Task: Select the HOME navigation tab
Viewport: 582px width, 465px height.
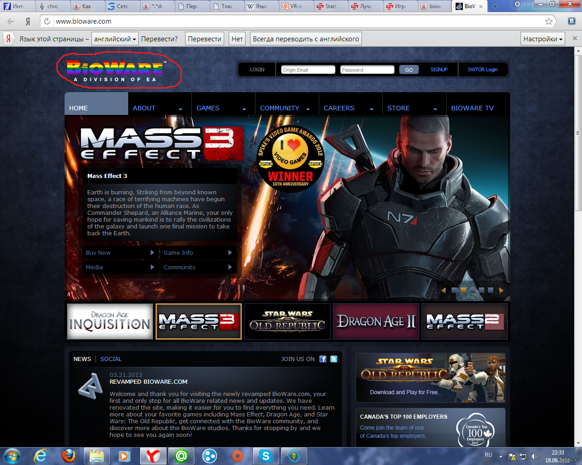Action: coord(96,104)
